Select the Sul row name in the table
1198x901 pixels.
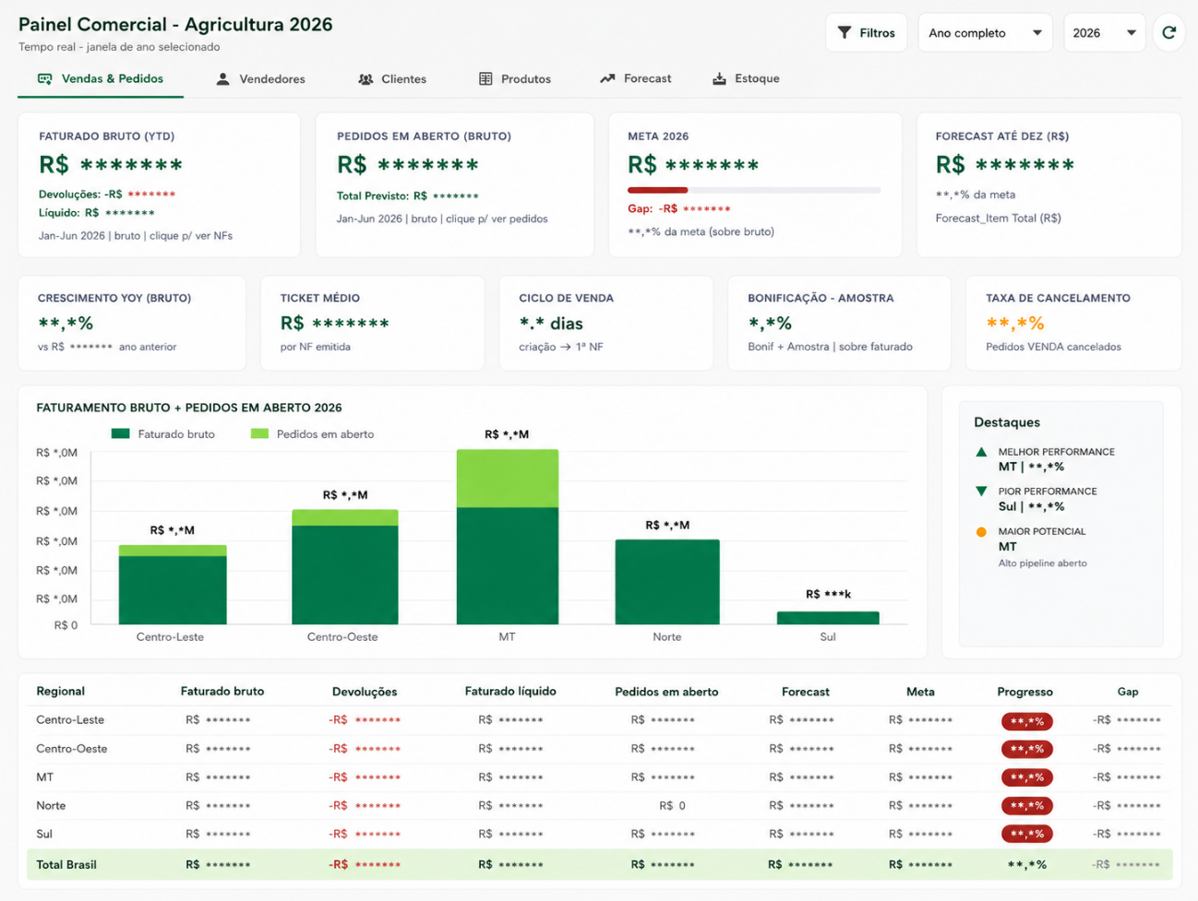pos(44,834)
